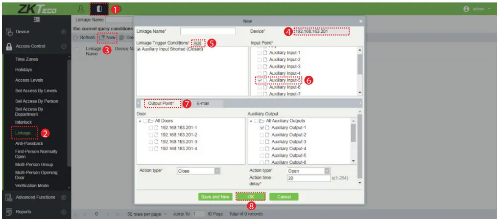The width and height of the screenshot is (500, 221).
Task: Open the Access module door icon
Action: click(99, 9)
